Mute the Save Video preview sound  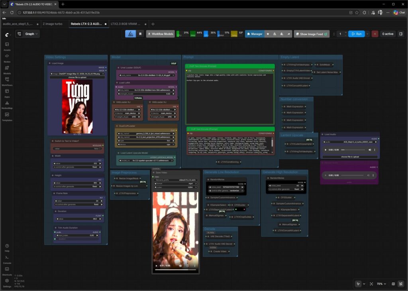tap(180, 266)
